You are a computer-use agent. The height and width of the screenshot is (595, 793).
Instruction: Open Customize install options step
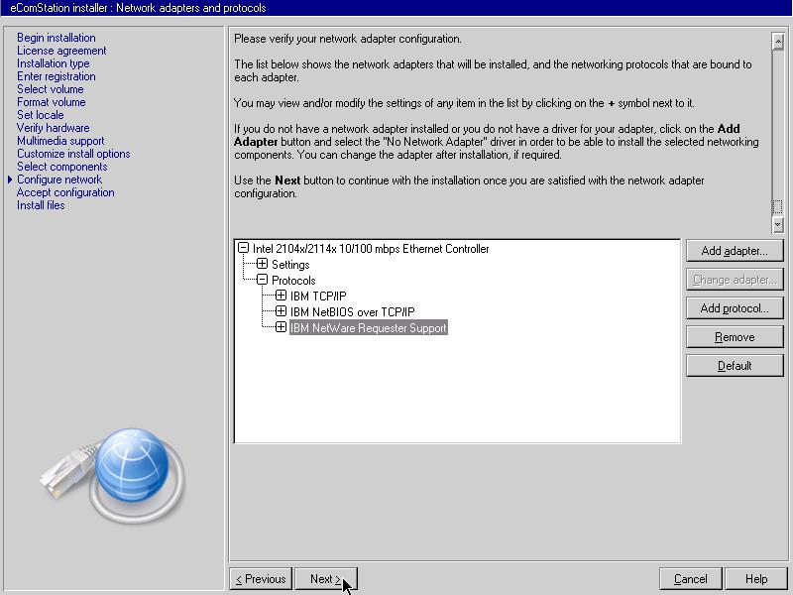(x=73, y=154)
